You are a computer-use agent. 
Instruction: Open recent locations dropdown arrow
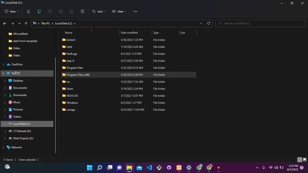19,24
